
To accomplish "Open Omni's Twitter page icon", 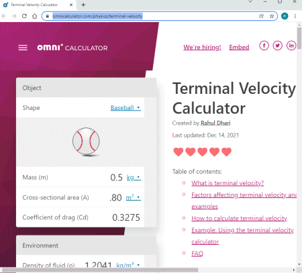I will (x=278, y=46).
